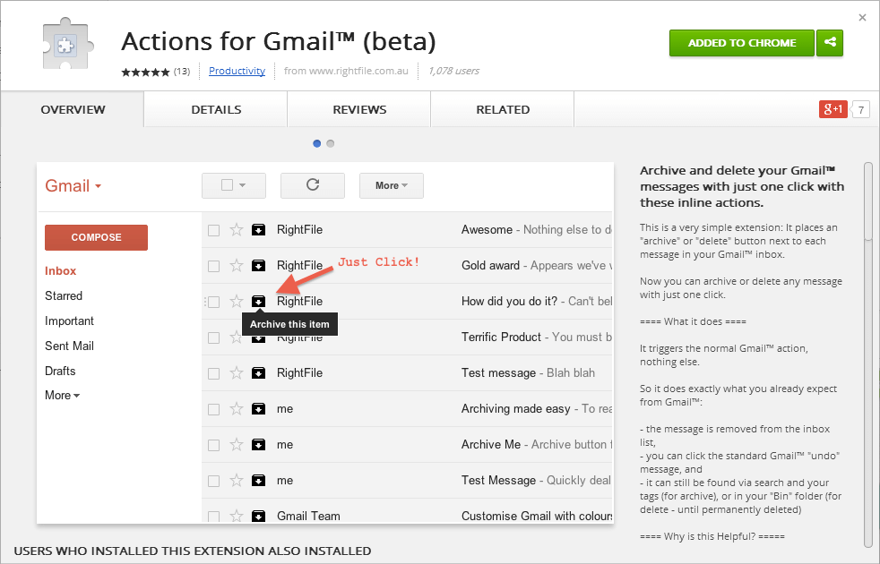Tick the How did you do it checkbox
The width and height of the screenshot is (880, 564).
(214, 303)
